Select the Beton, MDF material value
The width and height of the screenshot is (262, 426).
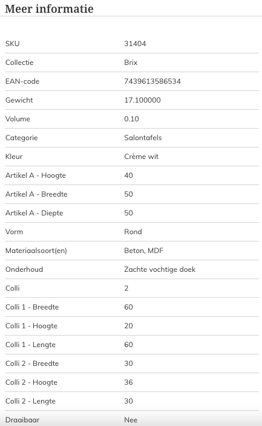click(143, 251)
